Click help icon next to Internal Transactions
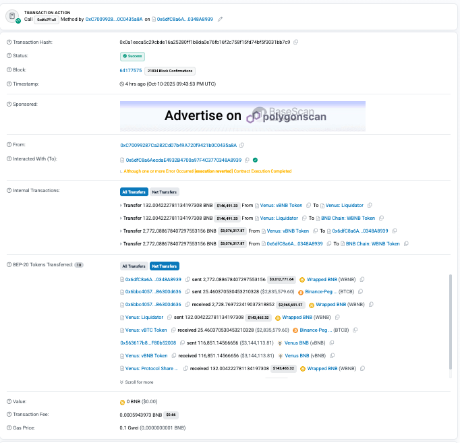Viewport: 460px width, 443px height. [x=9, y=191]
